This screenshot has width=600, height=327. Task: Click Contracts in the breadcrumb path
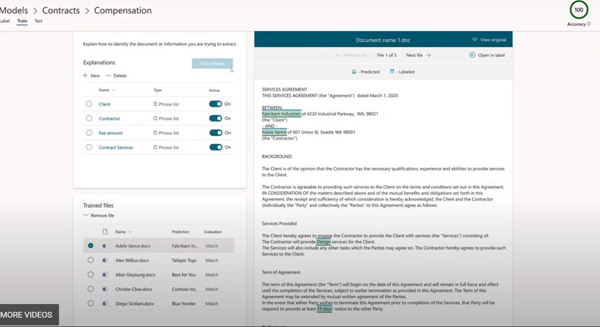61,11
